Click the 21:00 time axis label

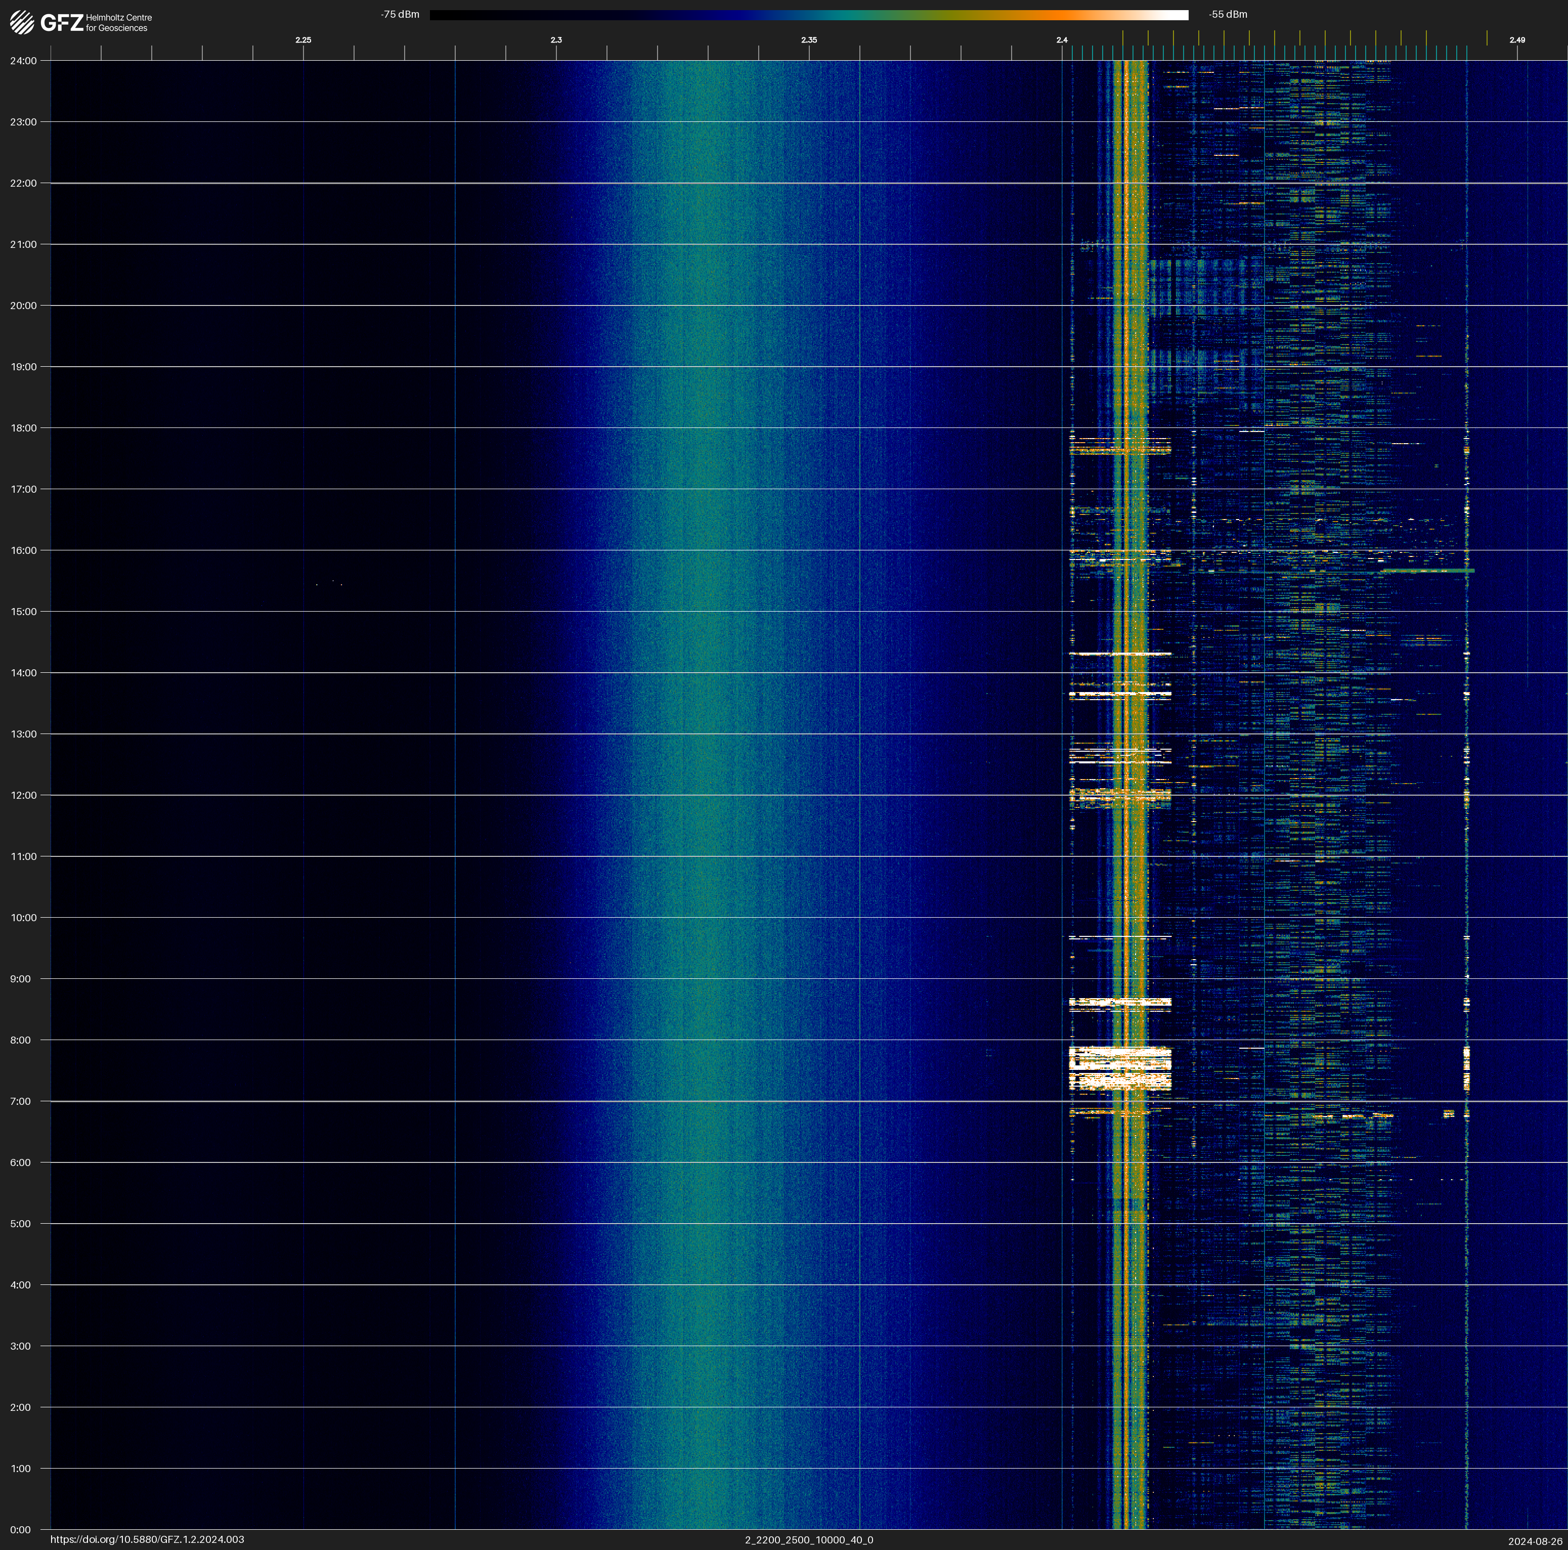[x=24, y=244]
